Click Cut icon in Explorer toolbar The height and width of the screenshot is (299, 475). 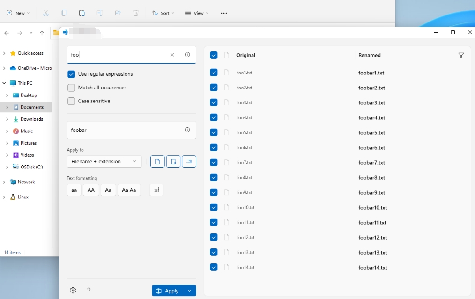click(46, 13)
